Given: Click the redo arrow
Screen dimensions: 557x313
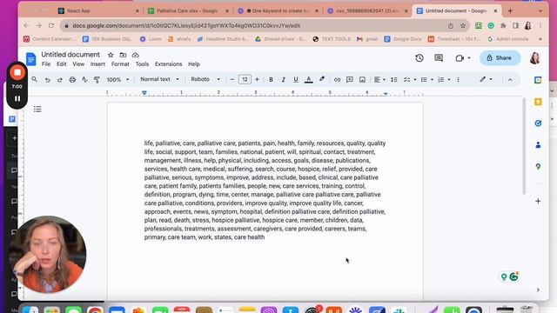Looking at the screenshot, I should click(60, 80).
